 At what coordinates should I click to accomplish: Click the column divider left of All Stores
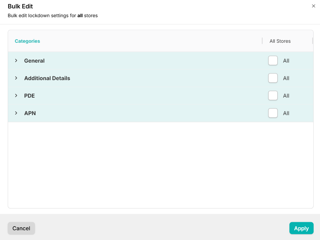point(262,41)
